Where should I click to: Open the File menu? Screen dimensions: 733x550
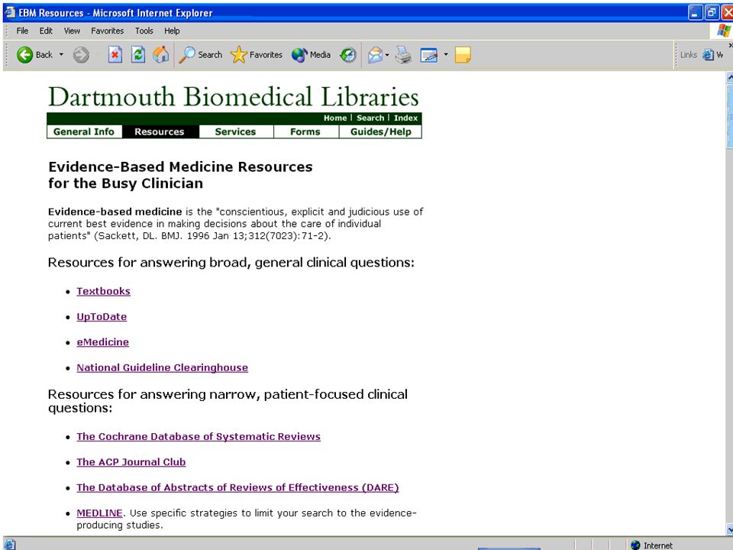22,31
